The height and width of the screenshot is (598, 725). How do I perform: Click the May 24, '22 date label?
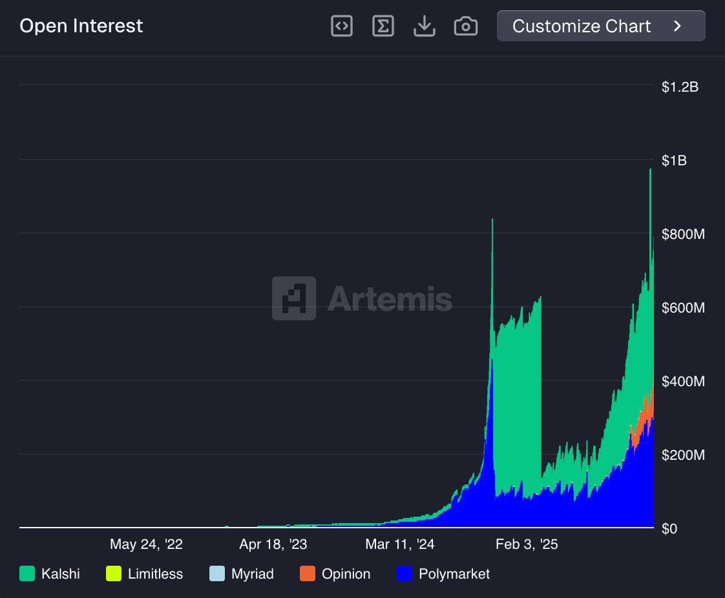[x=146, y=544]
